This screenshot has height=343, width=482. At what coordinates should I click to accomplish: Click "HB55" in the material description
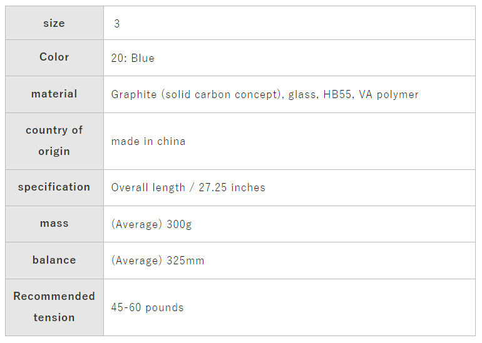(337, 94)
